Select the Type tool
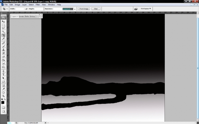 (3, 75)
